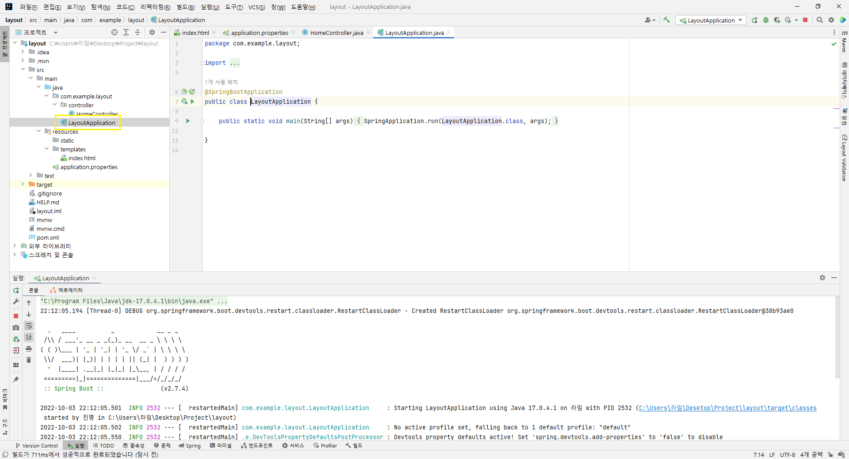The width and height of the screenshot is (849, 459).
Task: Open the 파일(F) menu
Action: [x=28, y=7]
